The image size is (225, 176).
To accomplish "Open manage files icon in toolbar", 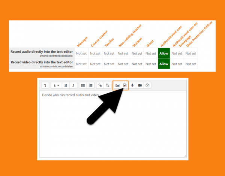I will 147,85.
